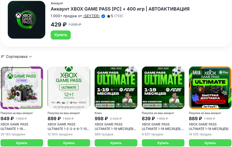
Task: Click the sort filter icon
Action: tap(3, 56)
